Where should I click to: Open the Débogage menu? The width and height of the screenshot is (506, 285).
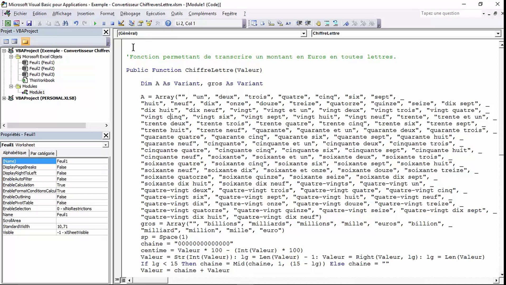point(130,13)
